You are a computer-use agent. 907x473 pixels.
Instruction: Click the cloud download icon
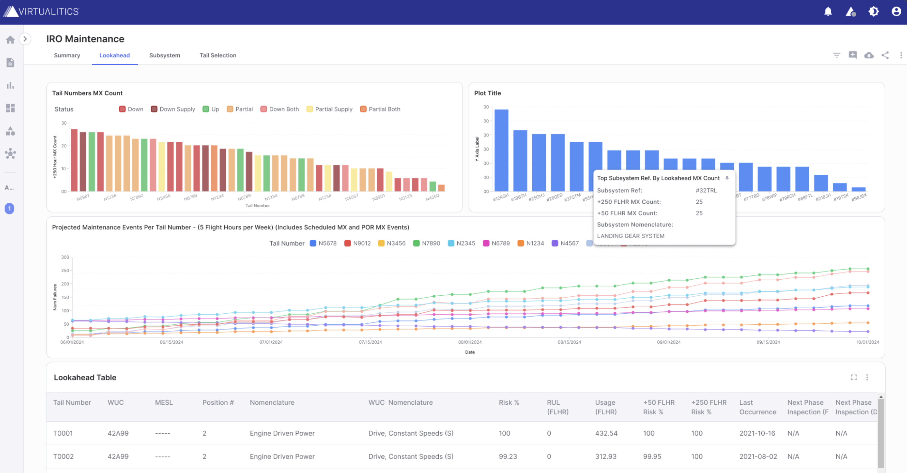click(x=869, y=55)
